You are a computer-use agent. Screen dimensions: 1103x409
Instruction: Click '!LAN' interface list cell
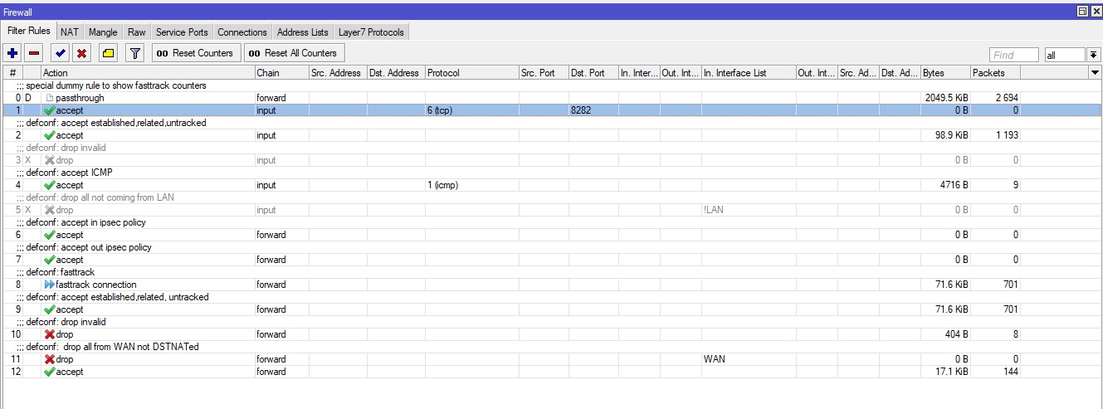pyautogui.click(x=749, y=210)
